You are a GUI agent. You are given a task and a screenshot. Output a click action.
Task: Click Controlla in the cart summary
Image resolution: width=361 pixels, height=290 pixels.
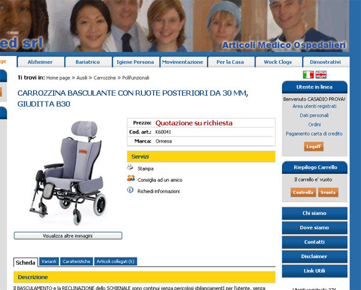303,193
